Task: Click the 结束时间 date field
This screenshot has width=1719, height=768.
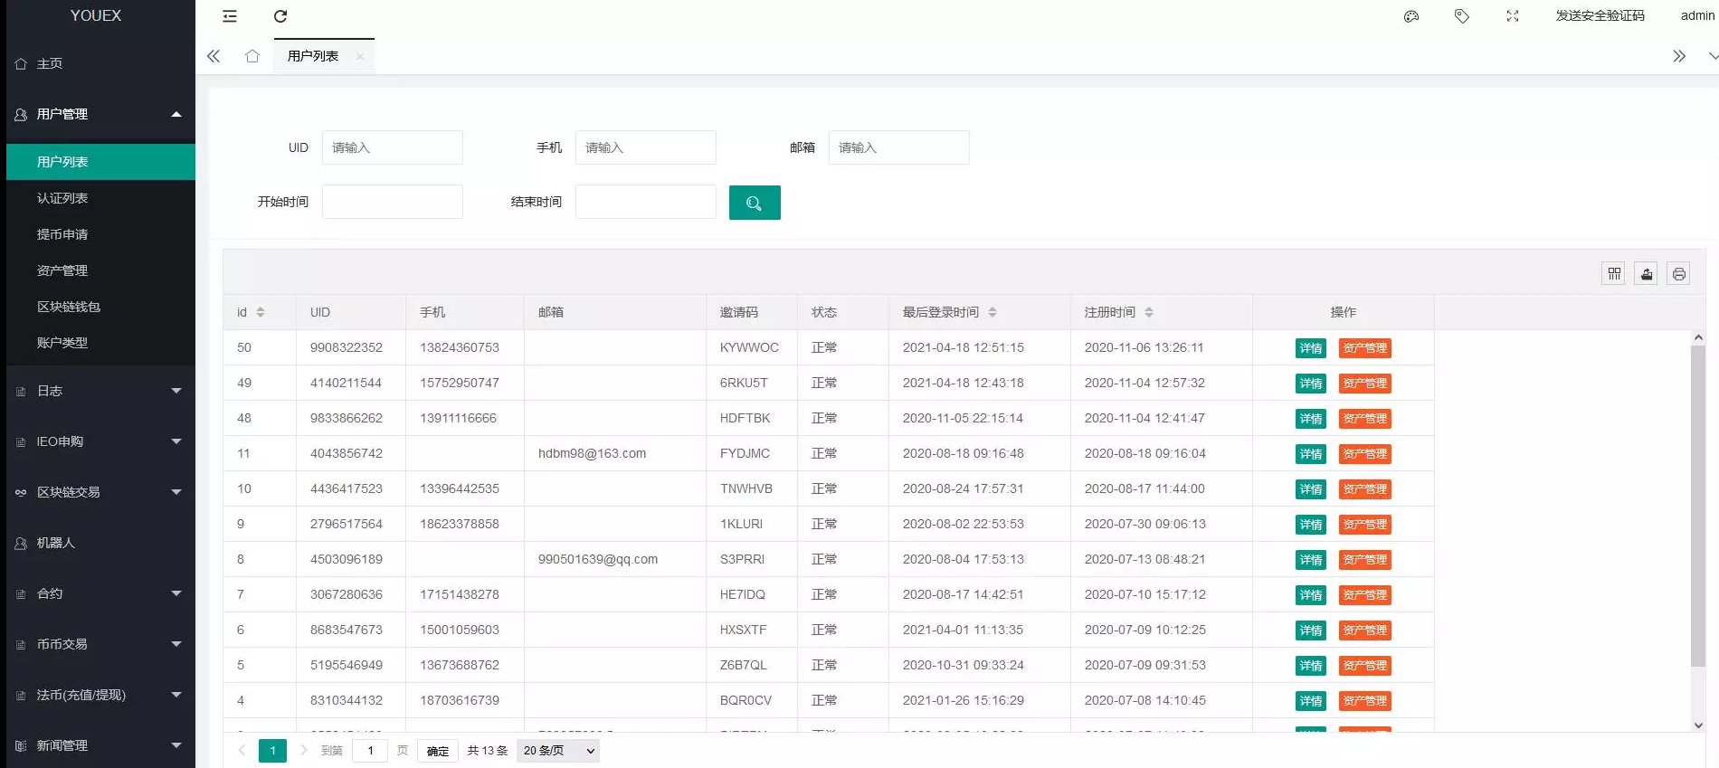Action: [646, 202]
